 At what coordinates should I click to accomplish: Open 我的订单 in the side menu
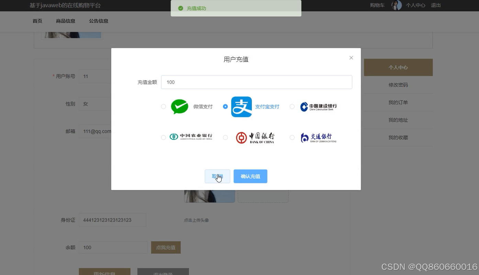398,102
